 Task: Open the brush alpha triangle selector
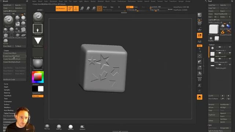pyautogui.click(x=38, y=41)
